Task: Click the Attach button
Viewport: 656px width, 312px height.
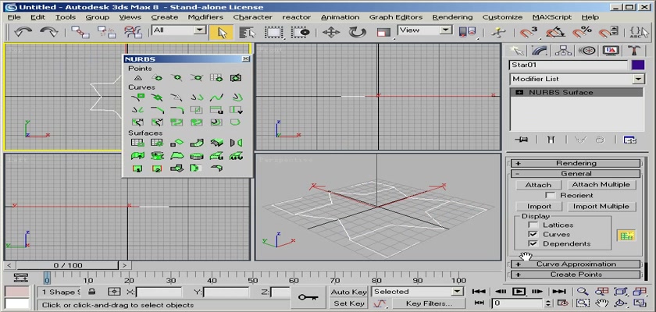Action: (538, 185)
